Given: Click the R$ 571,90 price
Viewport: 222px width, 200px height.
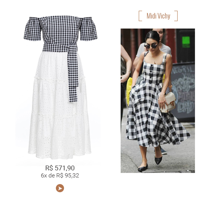Looking at the screenshot, I should [x=60, y=168].
